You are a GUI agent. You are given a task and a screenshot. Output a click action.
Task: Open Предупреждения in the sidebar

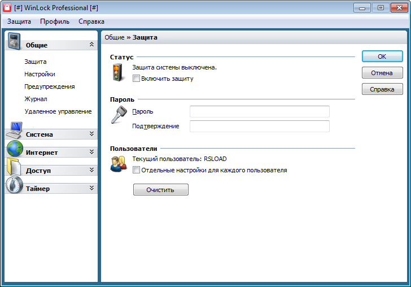click(50, 86)
